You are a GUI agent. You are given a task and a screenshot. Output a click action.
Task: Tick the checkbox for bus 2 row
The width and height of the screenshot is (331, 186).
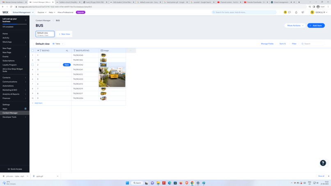coord(32,65)
